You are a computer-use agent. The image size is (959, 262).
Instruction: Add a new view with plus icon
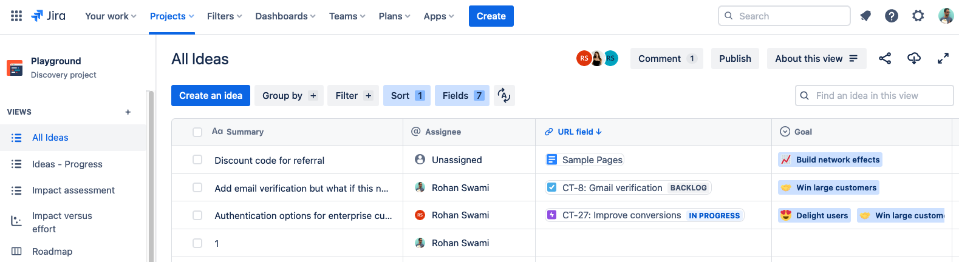pyautogui.click(x=128, y=112)
